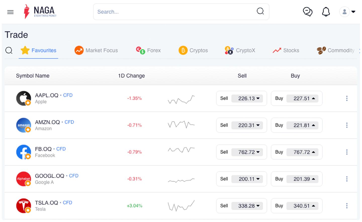Click the Facebook logo icon
This screenshot has width=362, height=222.
(x=24, y=152)
